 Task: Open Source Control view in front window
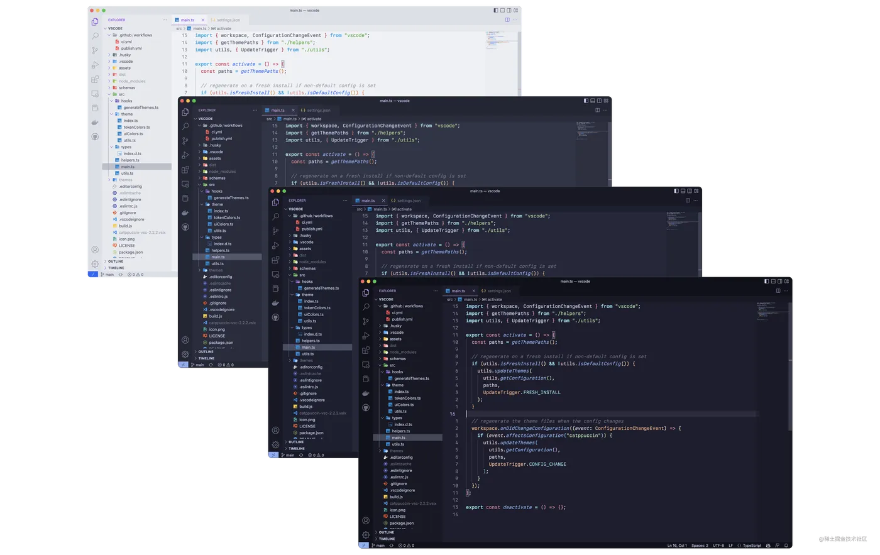point(366,321)
